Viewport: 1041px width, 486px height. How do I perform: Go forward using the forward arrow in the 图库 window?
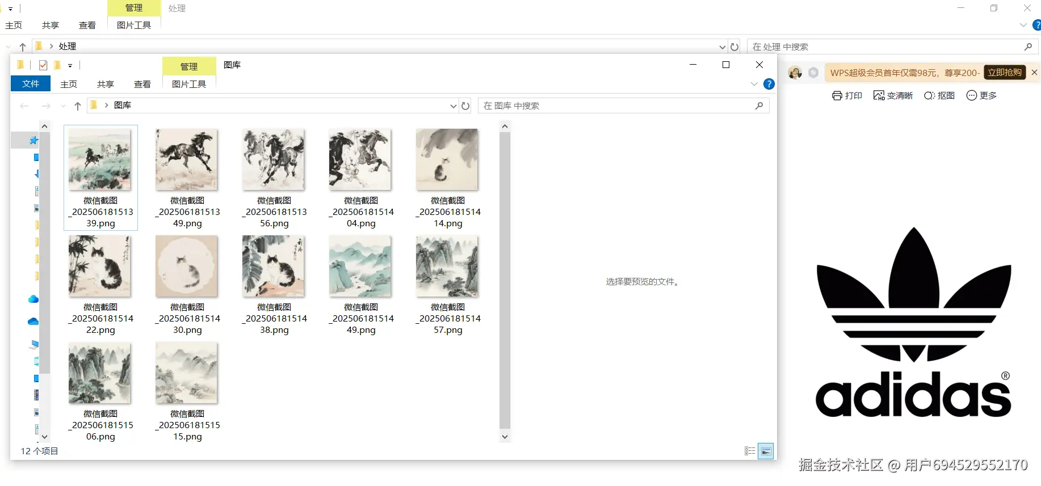pyautogui.click(x=46, y=106)
